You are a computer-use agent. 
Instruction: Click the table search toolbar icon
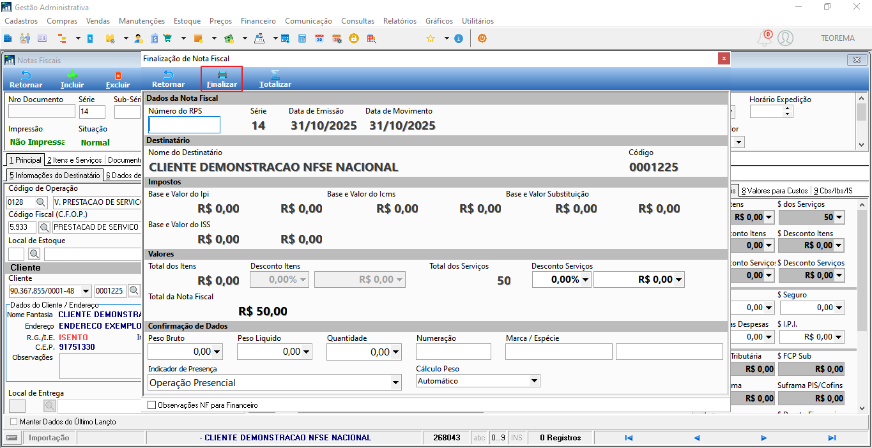click(x=371, y=38)
